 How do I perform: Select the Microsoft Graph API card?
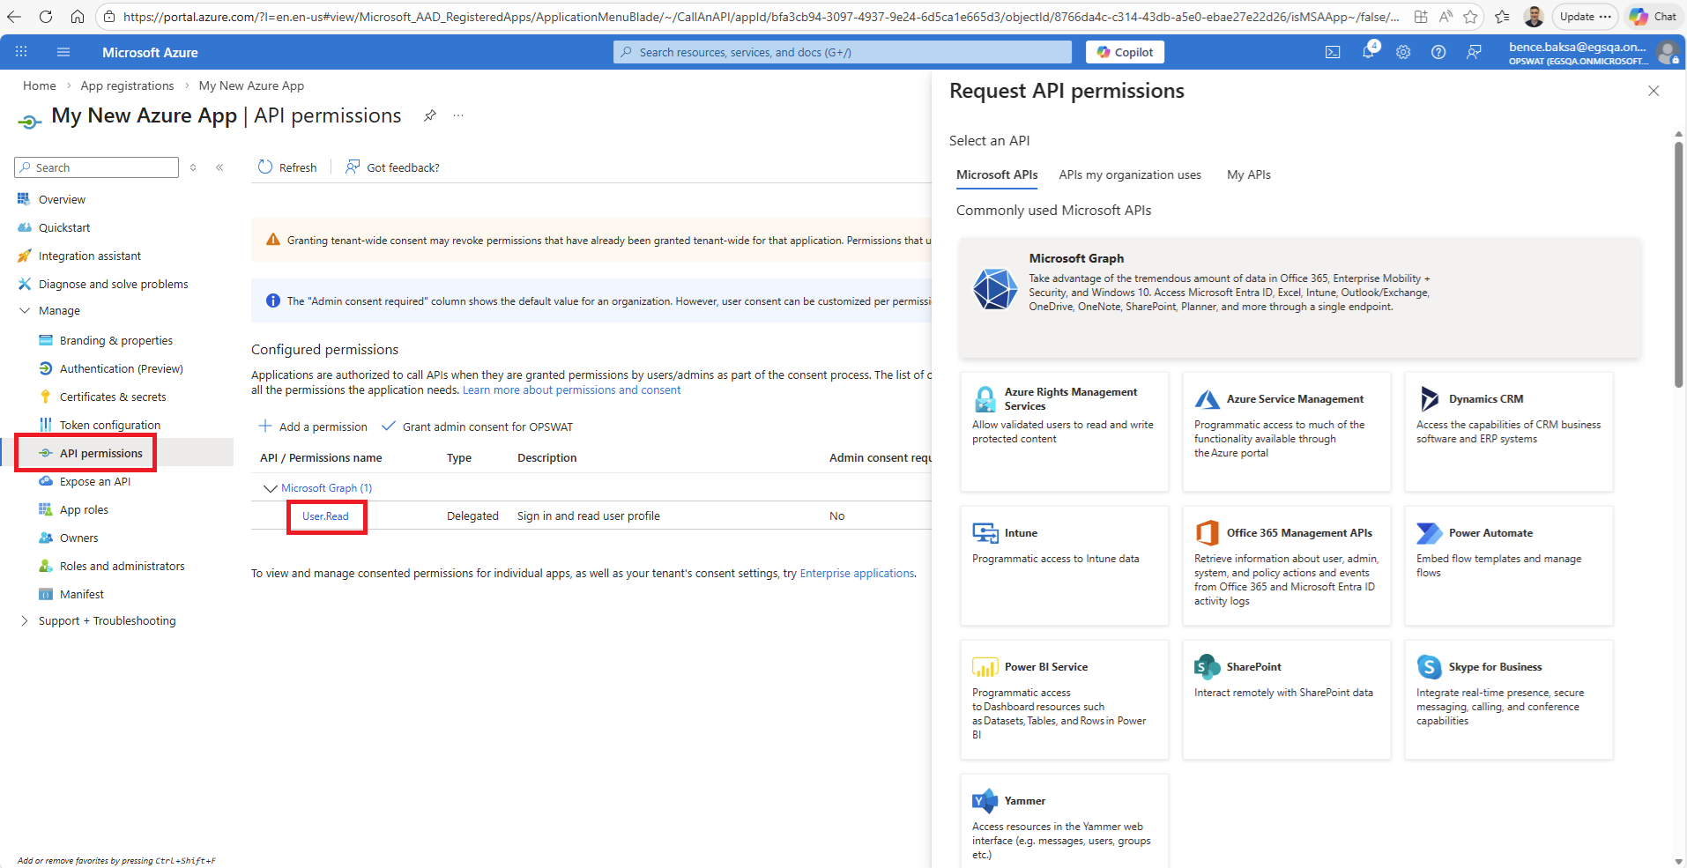tap(1299, 298)
